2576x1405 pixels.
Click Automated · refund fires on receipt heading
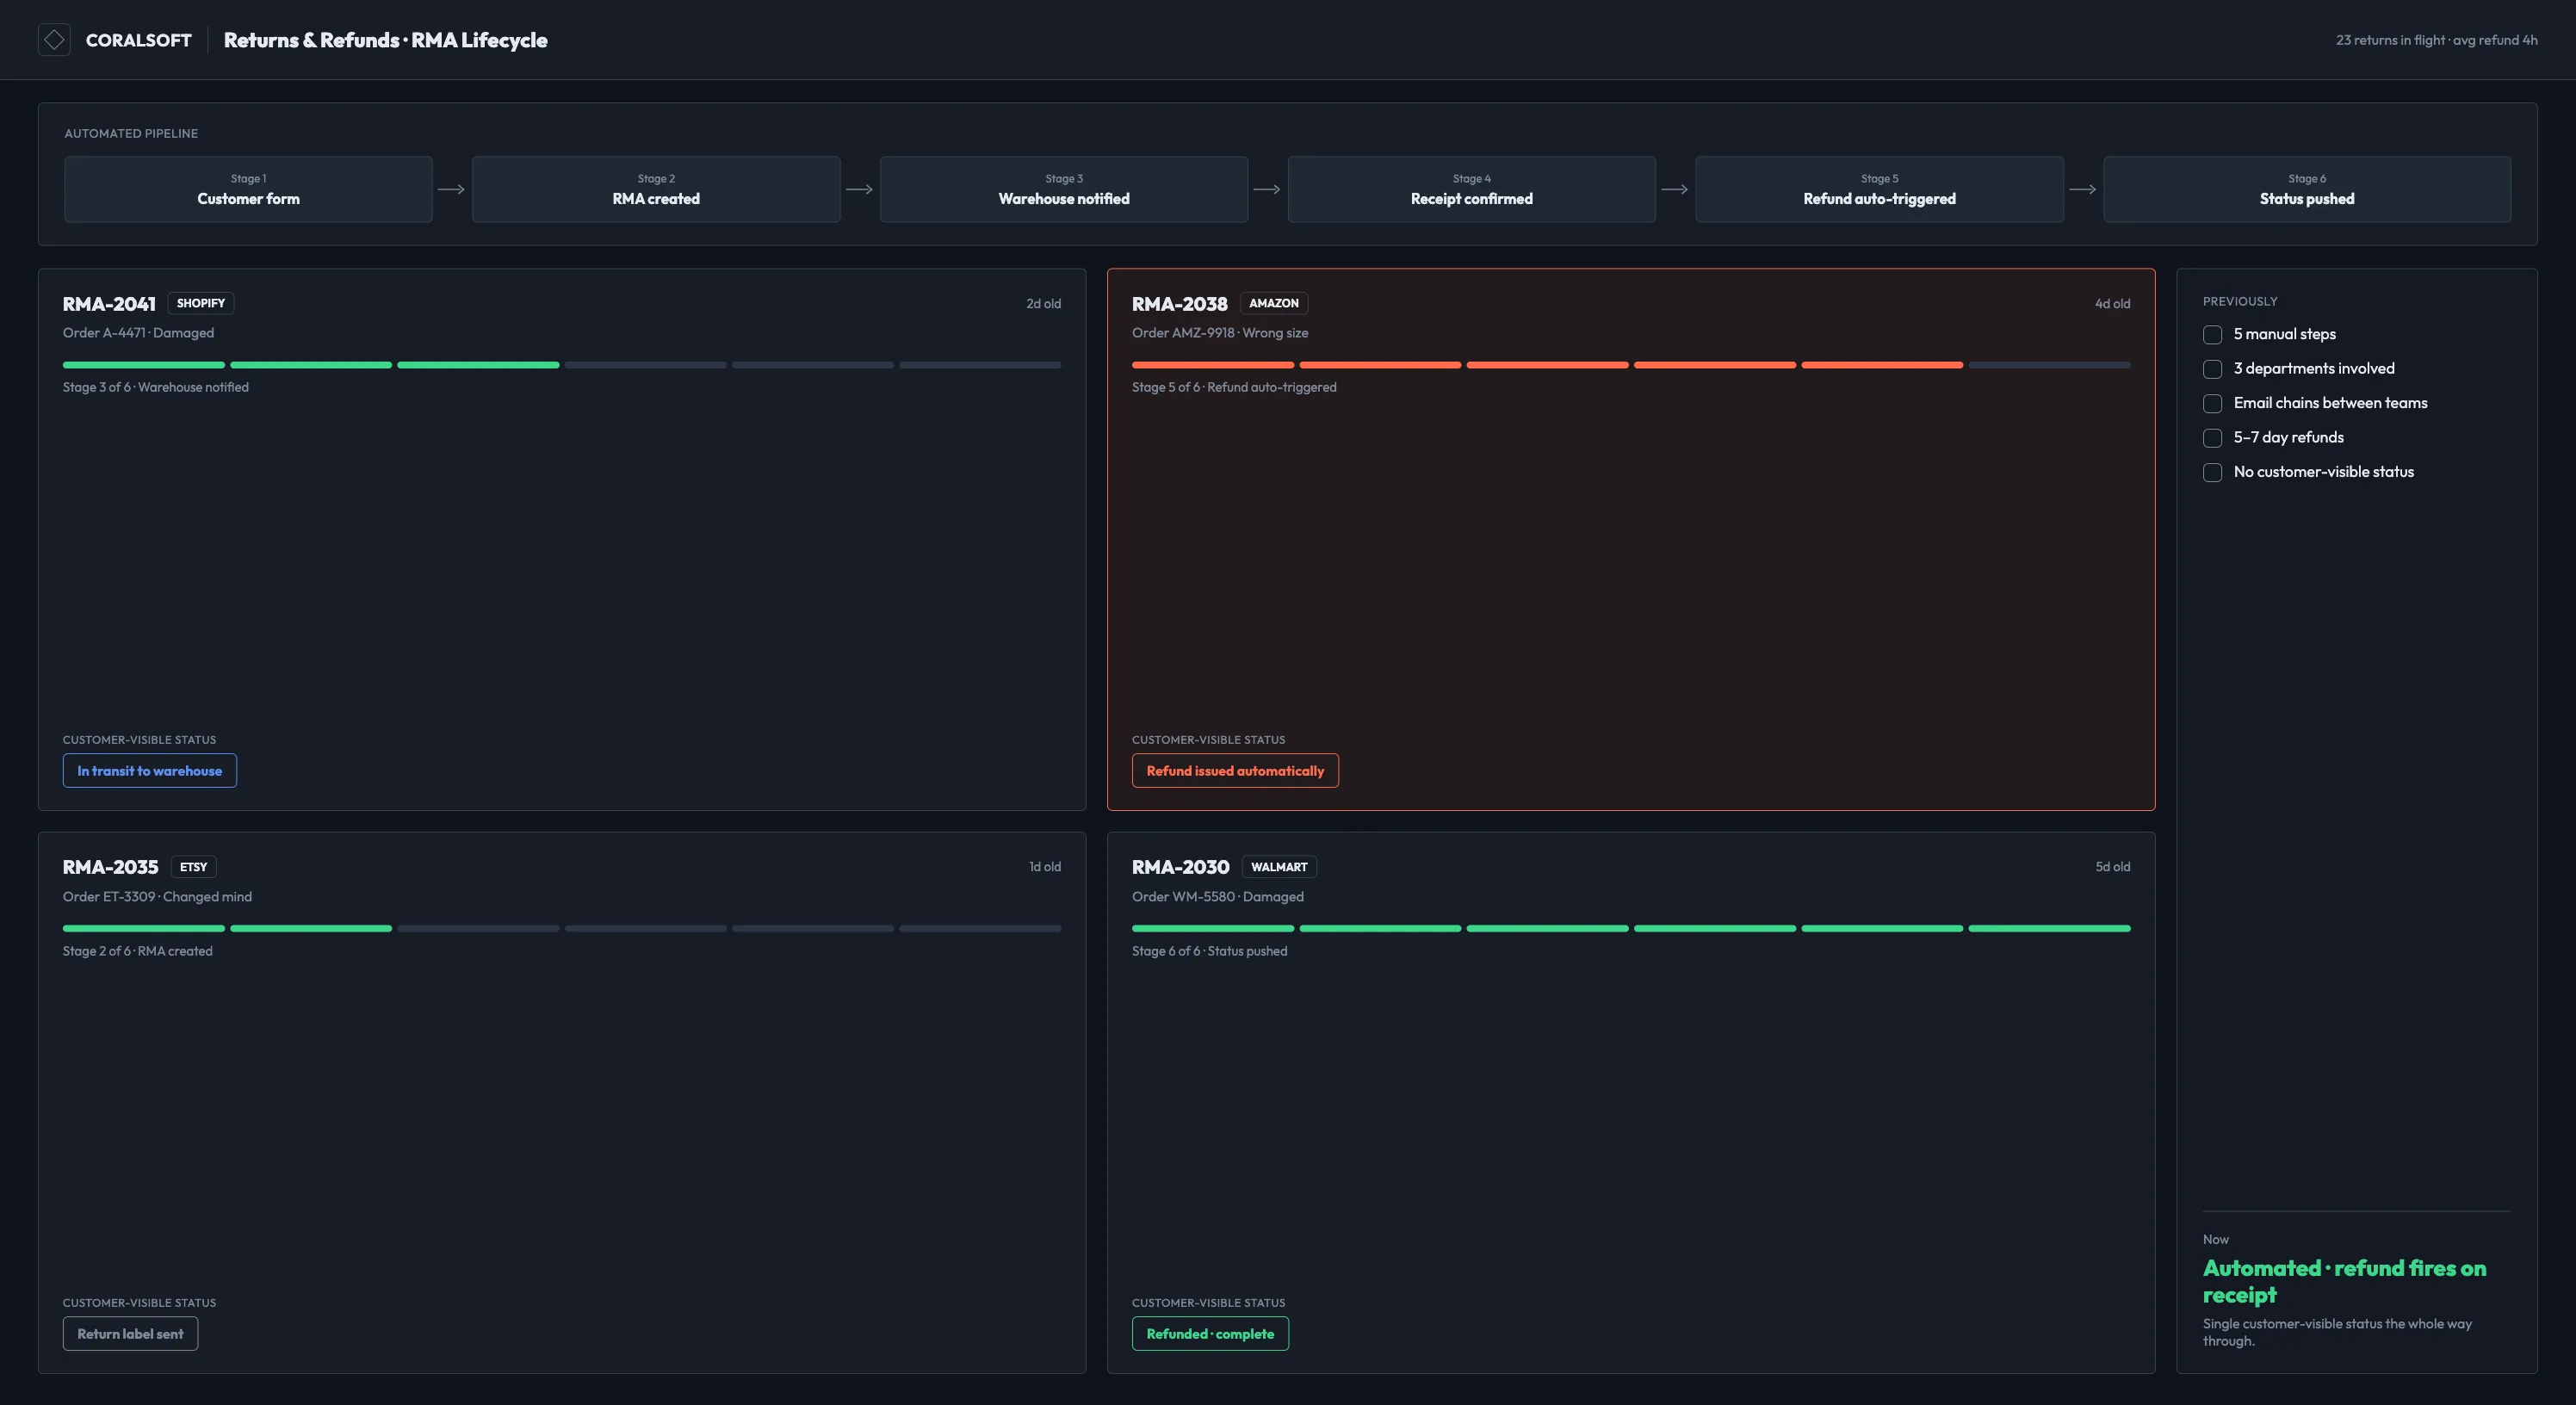point(2344,1281)
